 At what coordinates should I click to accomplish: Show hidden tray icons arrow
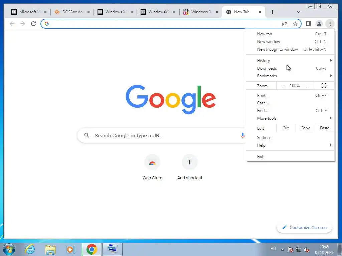[282, 249]
